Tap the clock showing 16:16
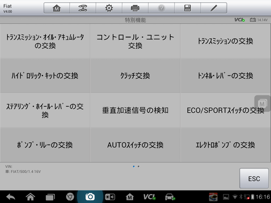This screenshot has height=203, width=271. [263, 197]
